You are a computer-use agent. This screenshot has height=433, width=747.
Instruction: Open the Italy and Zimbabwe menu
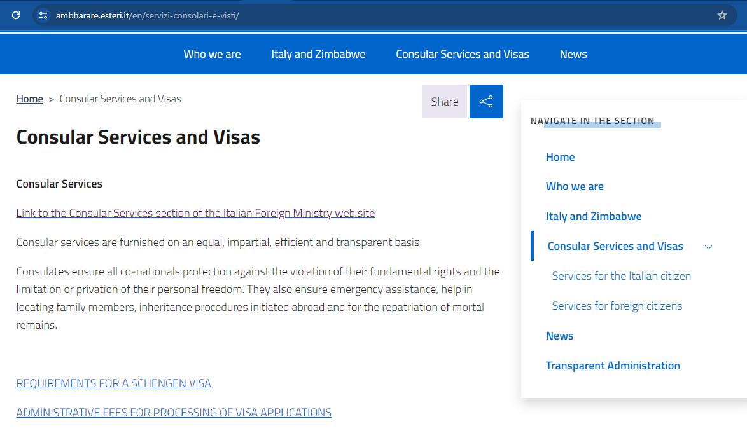click(x=318, y=54)
